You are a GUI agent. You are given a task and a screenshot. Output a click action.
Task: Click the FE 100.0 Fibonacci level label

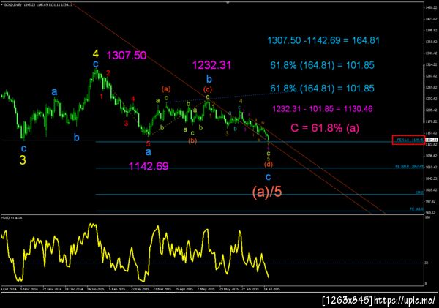[x=409, y=166]
